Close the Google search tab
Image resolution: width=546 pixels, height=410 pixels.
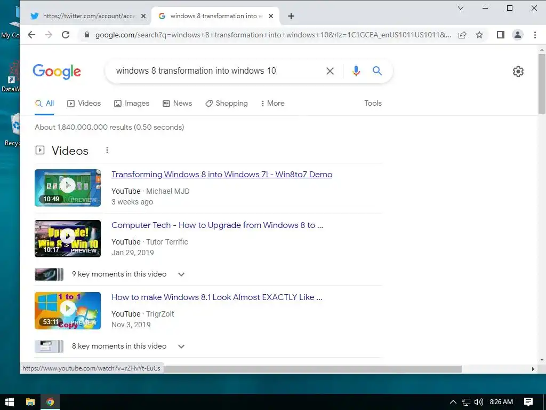coord(271,16)
